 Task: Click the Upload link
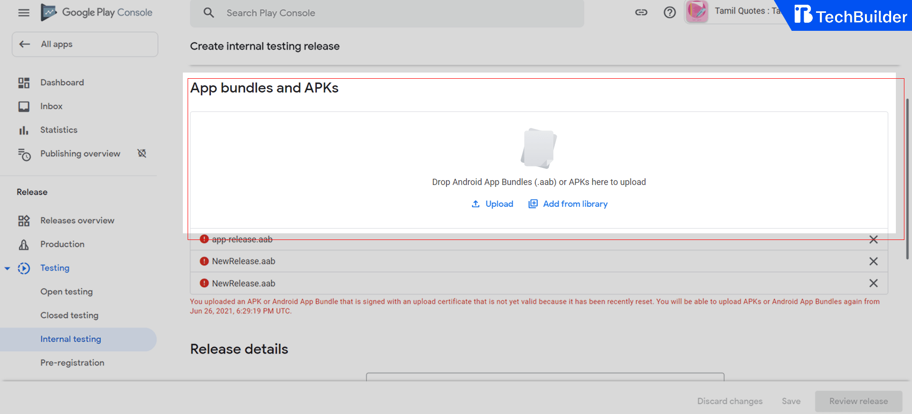(493, 204)
